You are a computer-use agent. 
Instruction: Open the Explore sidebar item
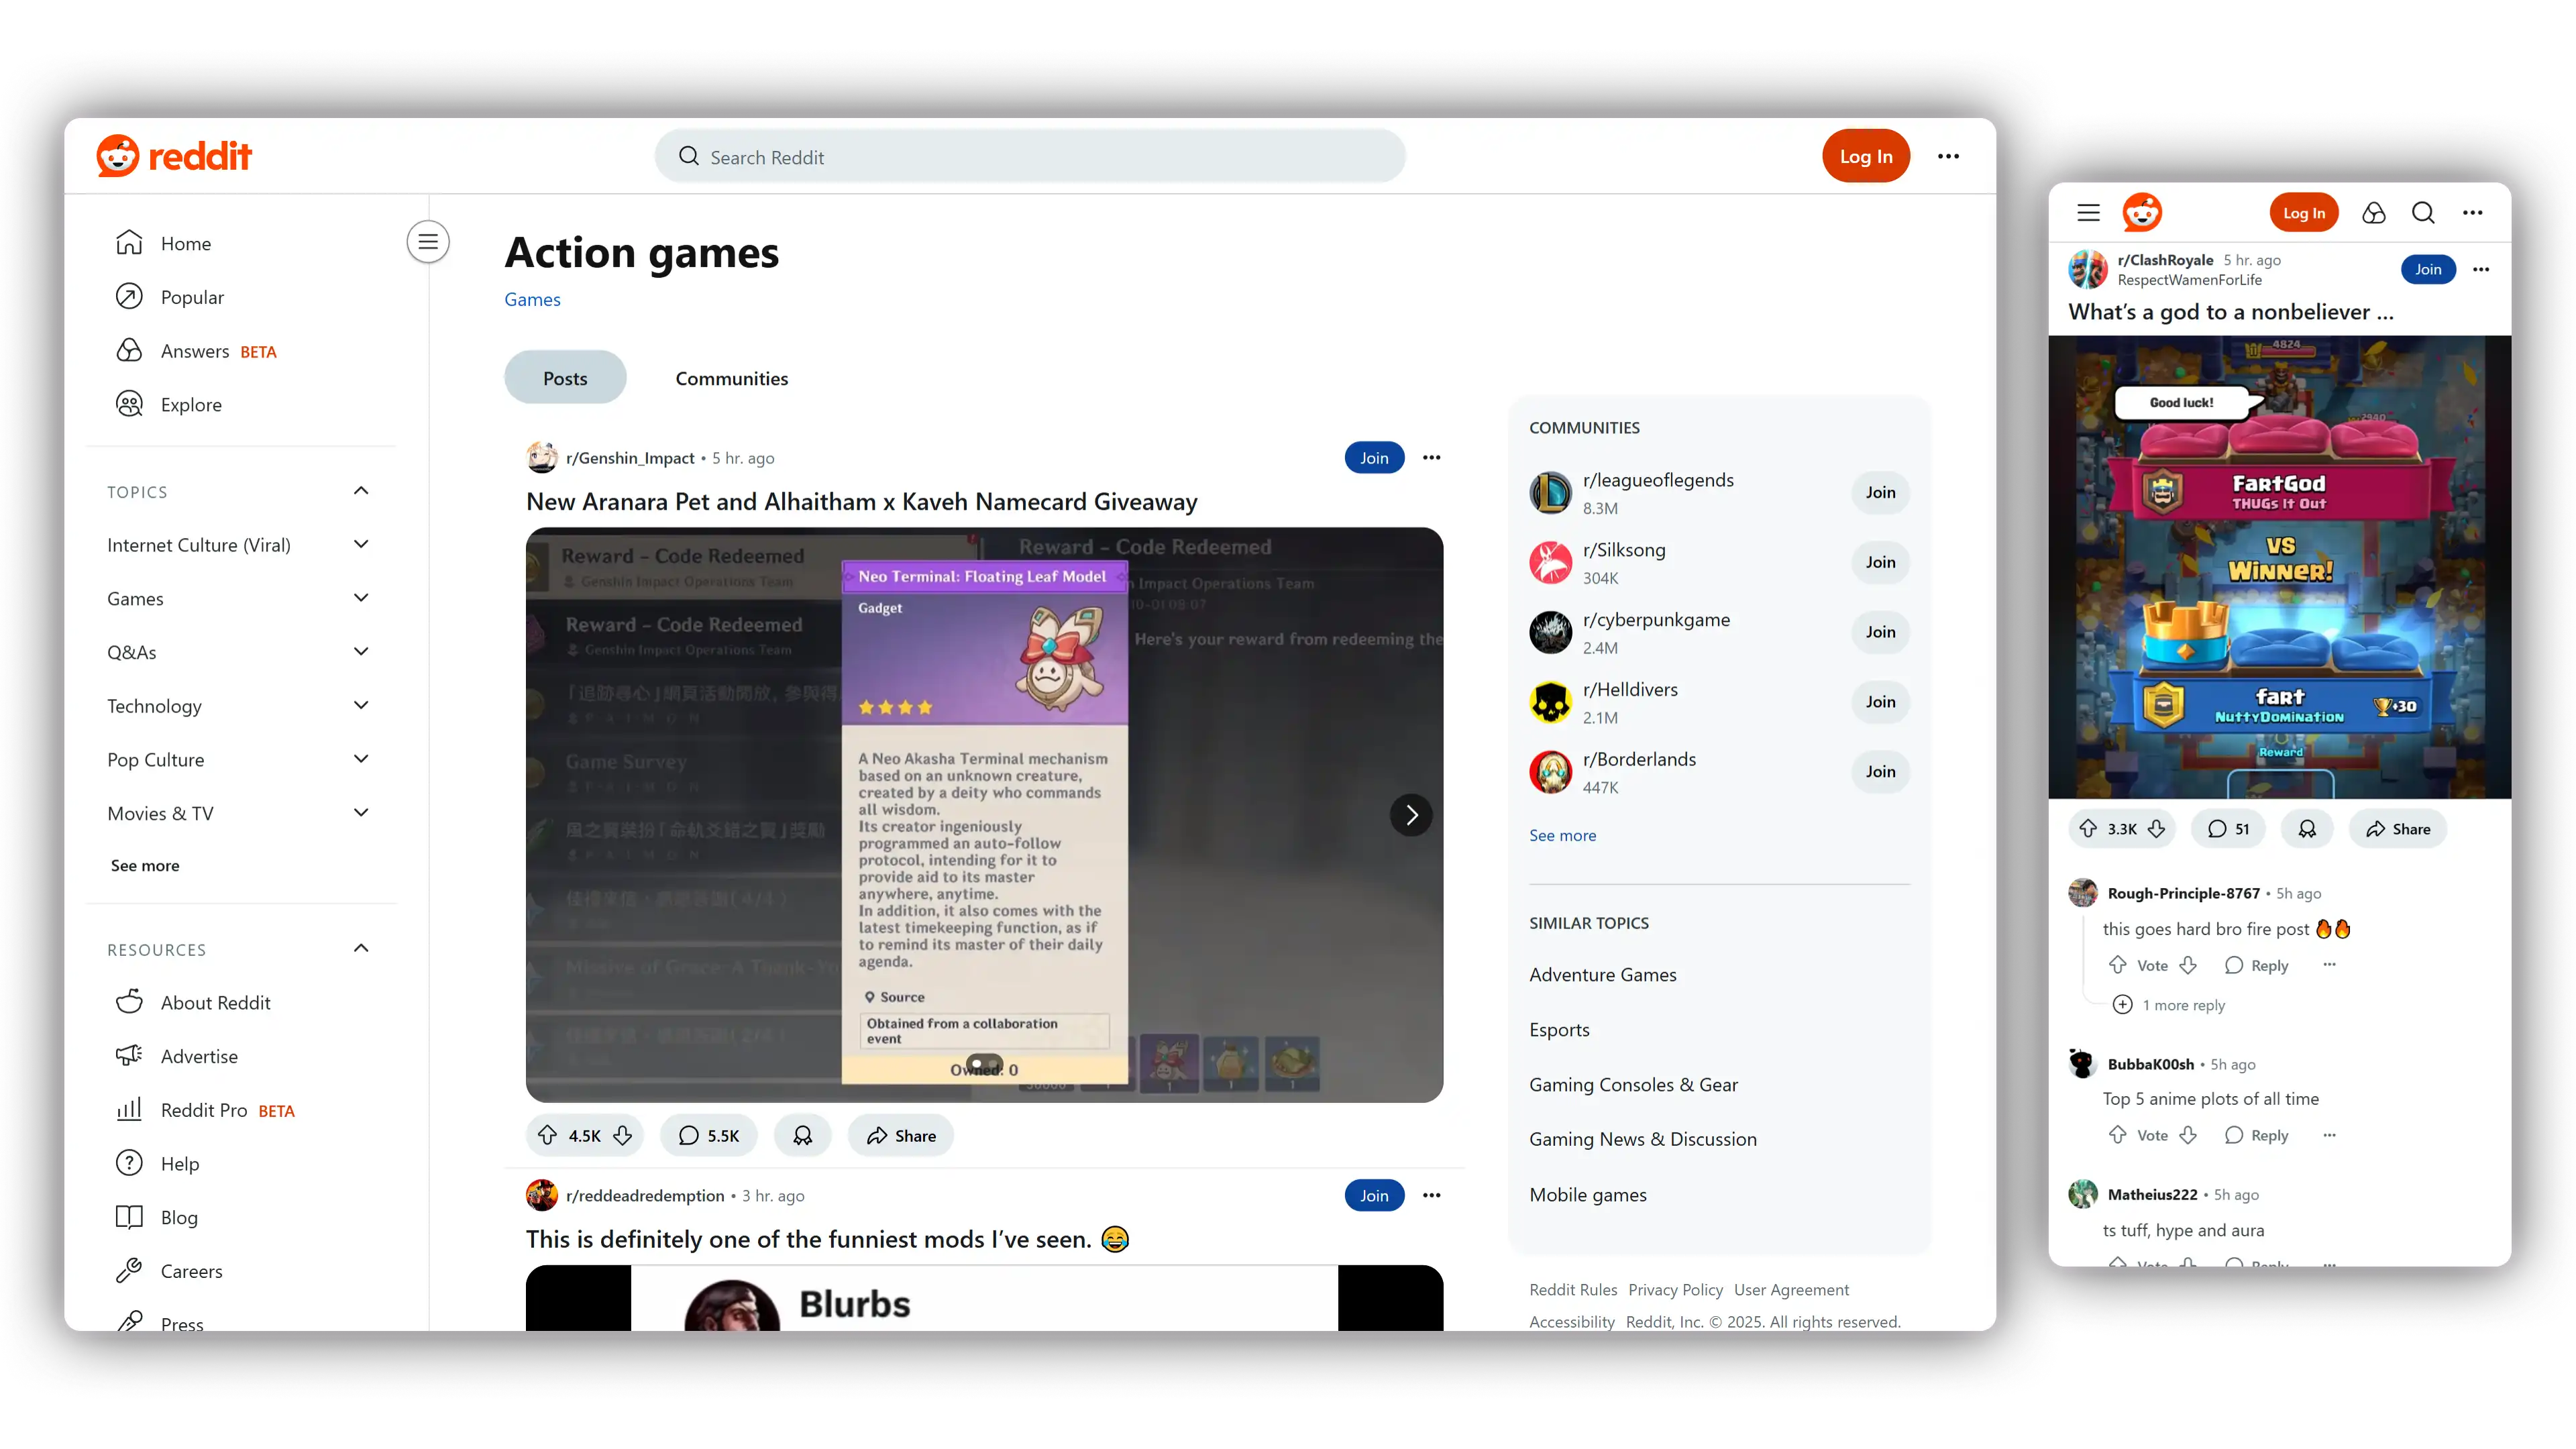tap(190, 404)
